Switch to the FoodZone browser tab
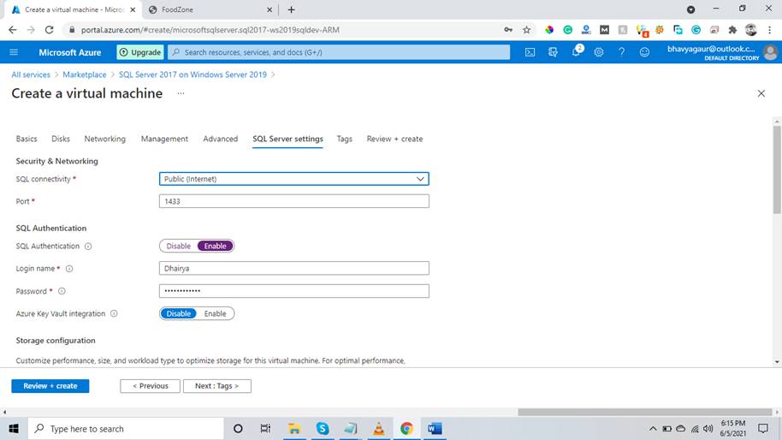The image size is (782, 440). (x=210, y=9)
